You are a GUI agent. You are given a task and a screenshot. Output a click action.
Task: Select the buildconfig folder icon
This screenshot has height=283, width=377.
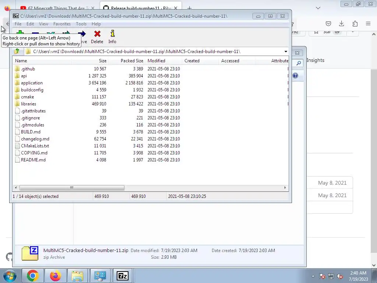pyautogui.click(x=17, y=90)
